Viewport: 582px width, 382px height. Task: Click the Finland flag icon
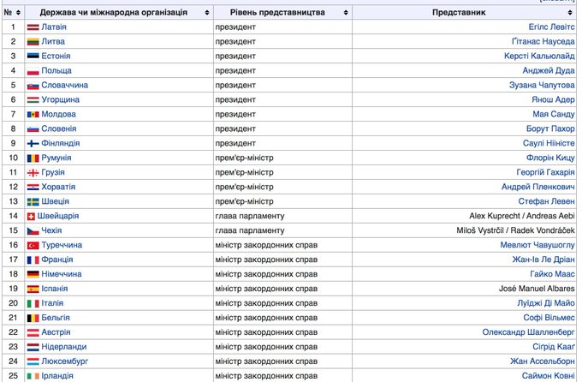coord(33,143)
